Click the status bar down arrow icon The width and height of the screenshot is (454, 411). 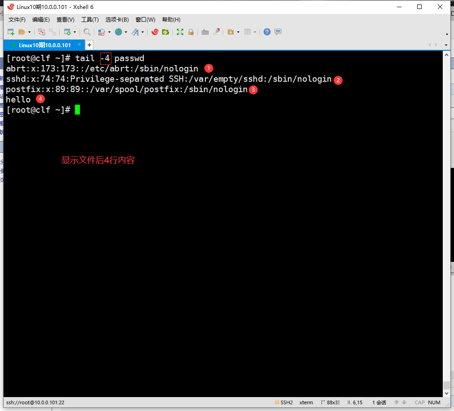click(x=404, y=402)
